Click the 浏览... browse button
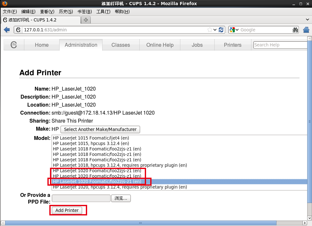The height and width of the screenshot is (226, 312). (121, 198)
